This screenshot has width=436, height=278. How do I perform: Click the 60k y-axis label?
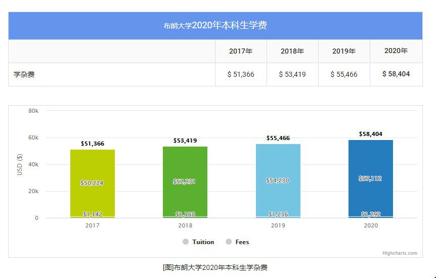click(33, 137)
